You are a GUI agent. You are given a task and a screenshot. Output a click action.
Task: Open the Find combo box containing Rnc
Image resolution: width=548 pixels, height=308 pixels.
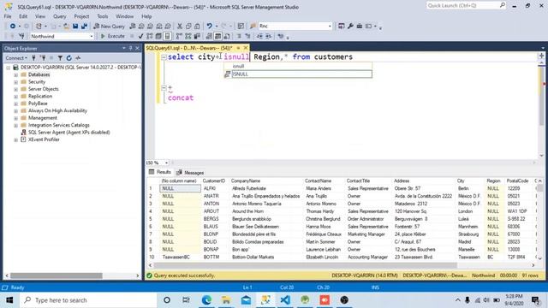pyautogui.click(x=295, y=27)
